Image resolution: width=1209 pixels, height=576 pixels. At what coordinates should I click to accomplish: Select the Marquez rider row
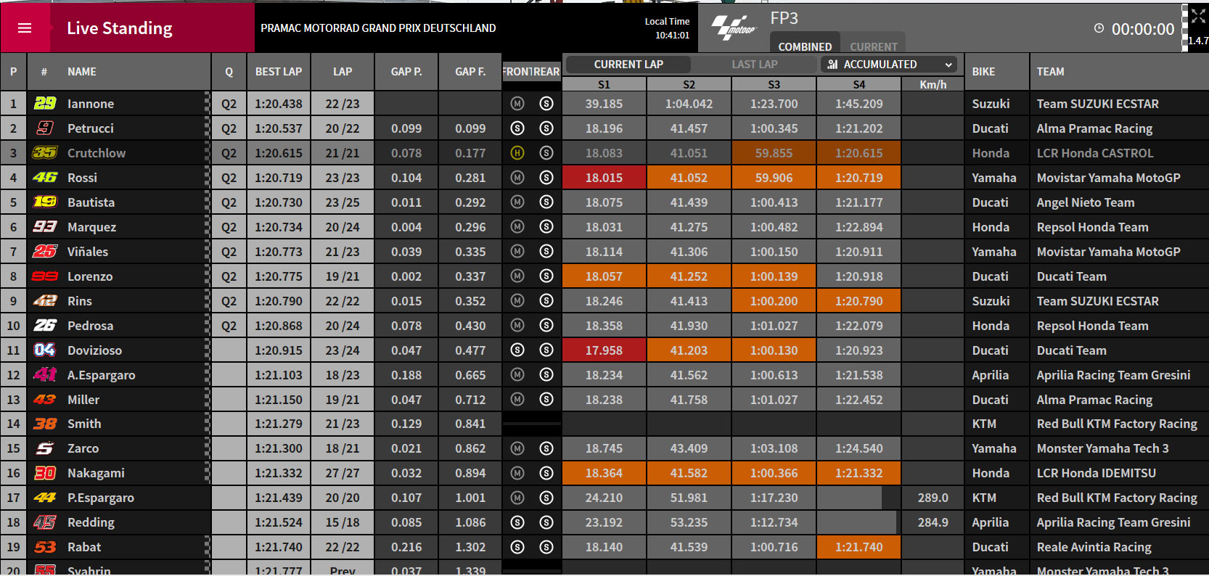tap(604, 227)
